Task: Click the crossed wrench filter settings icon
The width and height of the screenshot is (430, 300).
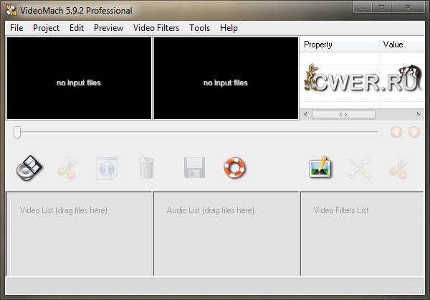Action: pos(358,168)
